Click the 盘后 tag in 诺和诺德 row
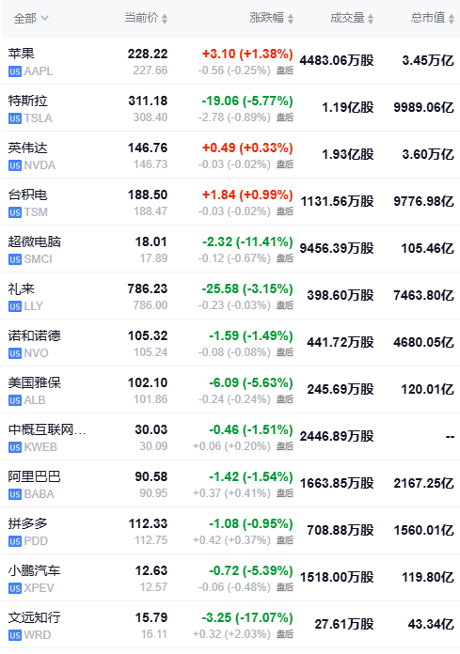The width and height of the screenshot is (460, 654). click(285, 352)
